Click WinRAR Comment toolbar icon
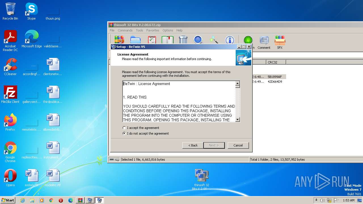363x204 pixels. click(264, 42)
